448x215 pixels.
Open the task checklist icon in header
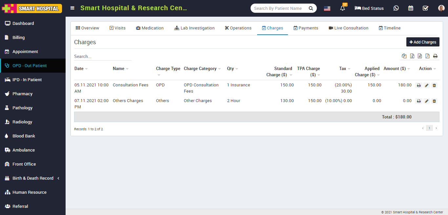click(425, 8)
